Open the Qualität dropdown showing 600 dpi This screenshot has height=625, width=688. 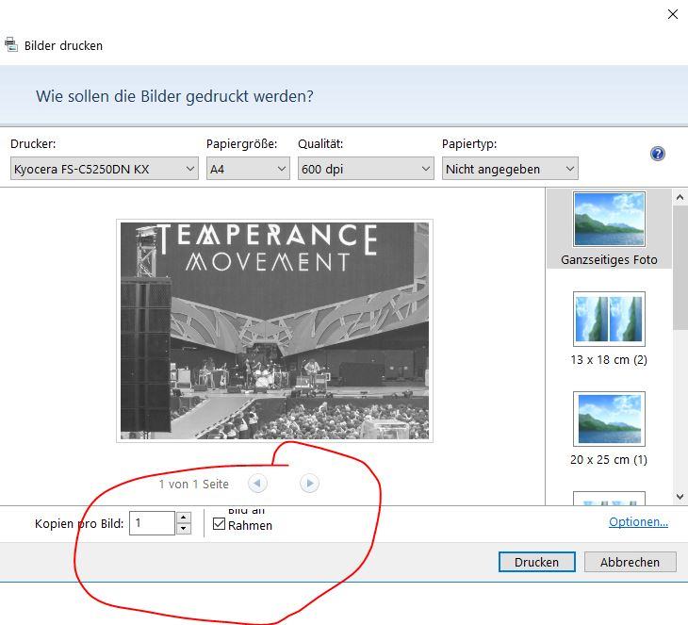coord(366,169)
